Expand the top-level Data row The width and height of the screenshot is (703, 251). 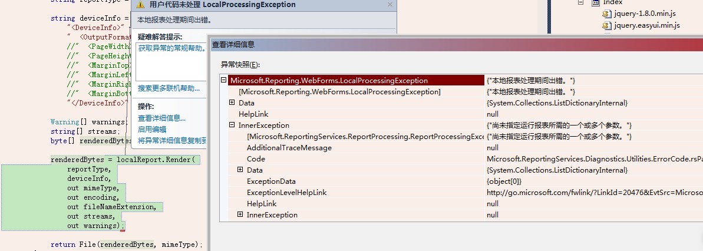(232, 103)
